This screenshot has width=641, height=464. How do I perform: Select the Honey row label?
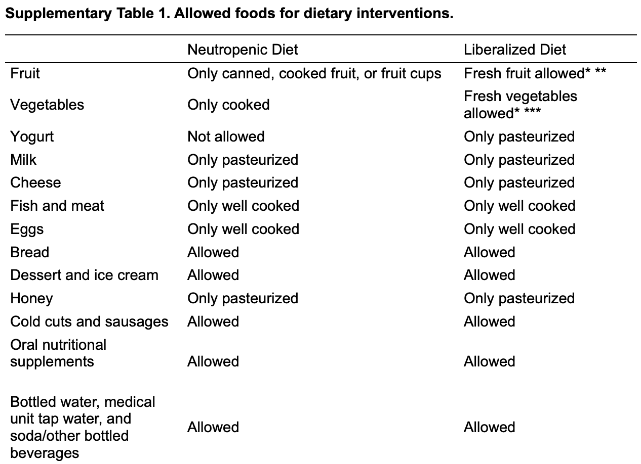pos(31,298)
